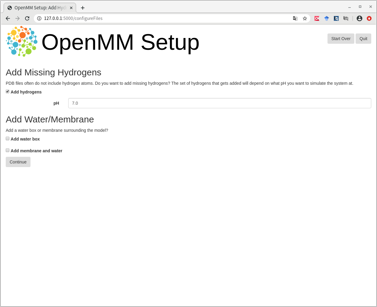Bookmark this page with the star
The width and height of the screenshot is (377, 307).
coord(305,18)
